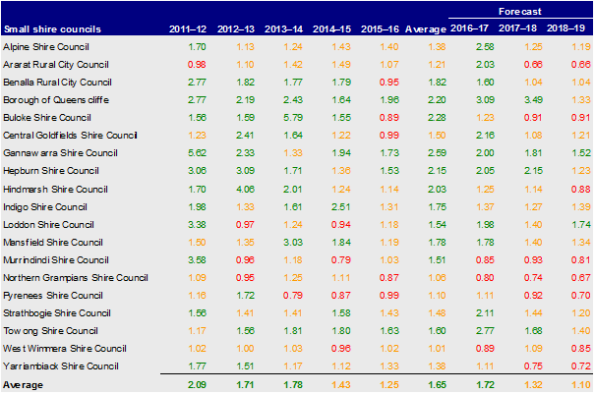Click Towong's 2.77 forecast for 2016–17
This screenshot has height=393, width=594.
click(485, 331)
